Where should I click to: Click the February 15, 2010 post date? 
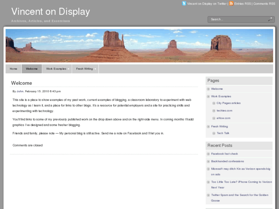coord(37,91)
